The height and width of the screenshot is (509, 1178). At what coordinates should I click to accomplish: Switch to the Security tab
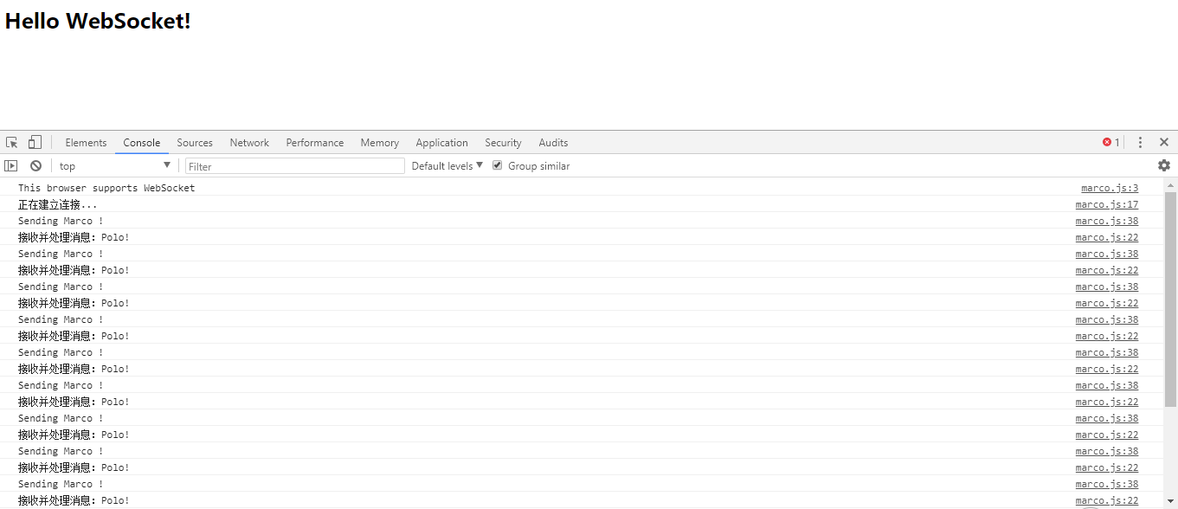point(503,143)
